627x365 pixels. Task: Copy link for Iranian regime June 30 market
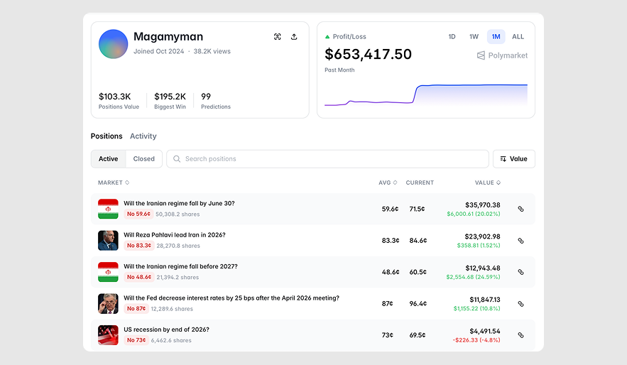click(520, 209)
